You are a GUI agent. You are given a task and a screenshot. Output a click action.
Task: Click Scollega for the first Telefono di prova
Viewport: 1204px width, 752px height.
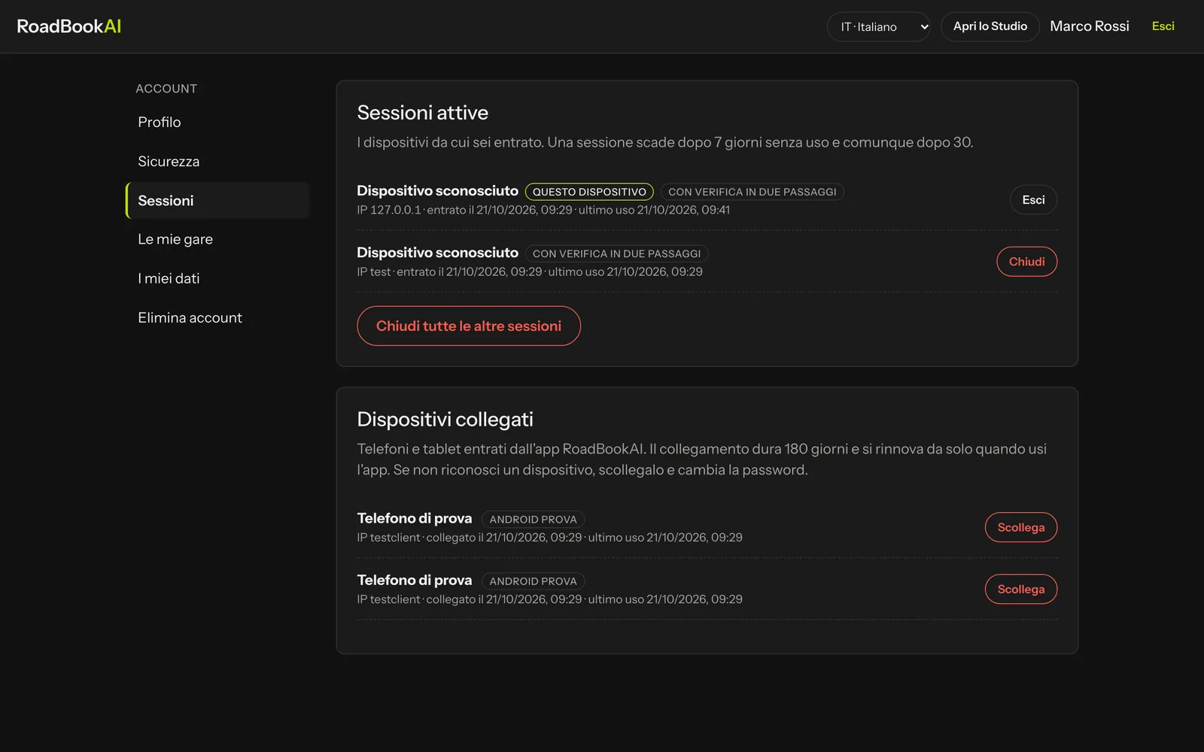(1020, 527)
